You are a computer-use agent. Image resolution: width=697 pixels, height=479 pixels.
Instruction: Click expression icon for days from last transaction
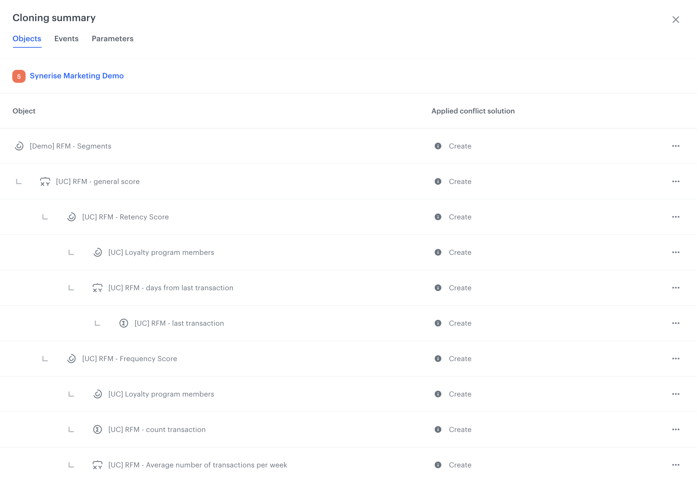tap(98, 288)
